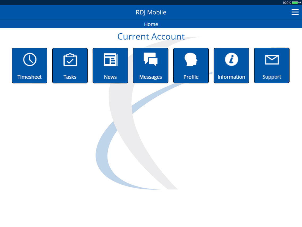Image resolution: width=302 pixels, height=227 pixels.
Task: Click the Information "i" circle icon
Action: [x=232, y=59]
